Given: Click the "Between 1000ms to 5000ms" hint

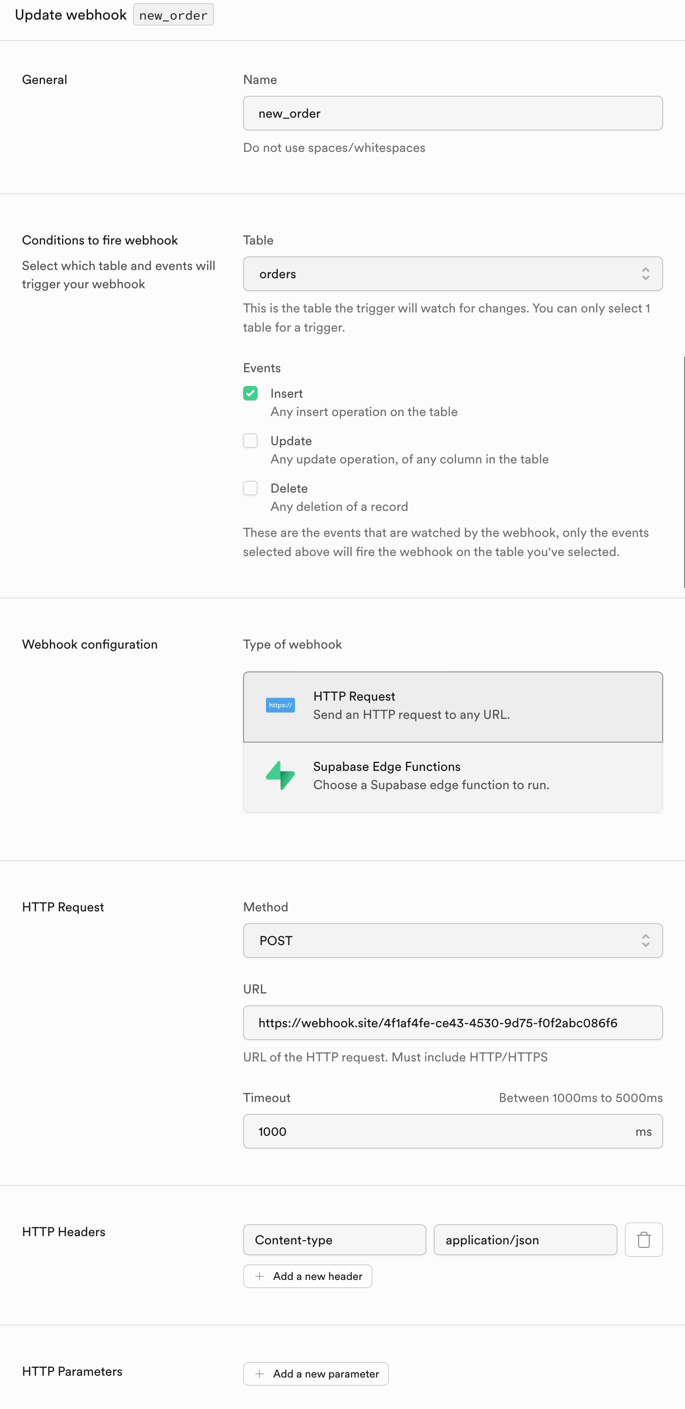Looking at the screenshot, I should [581, 1098].
